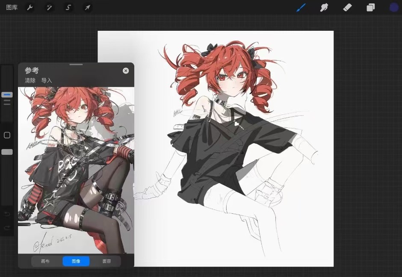Activate the Transform arrow tool
This screenshot has width=402, height=277.
87,7
